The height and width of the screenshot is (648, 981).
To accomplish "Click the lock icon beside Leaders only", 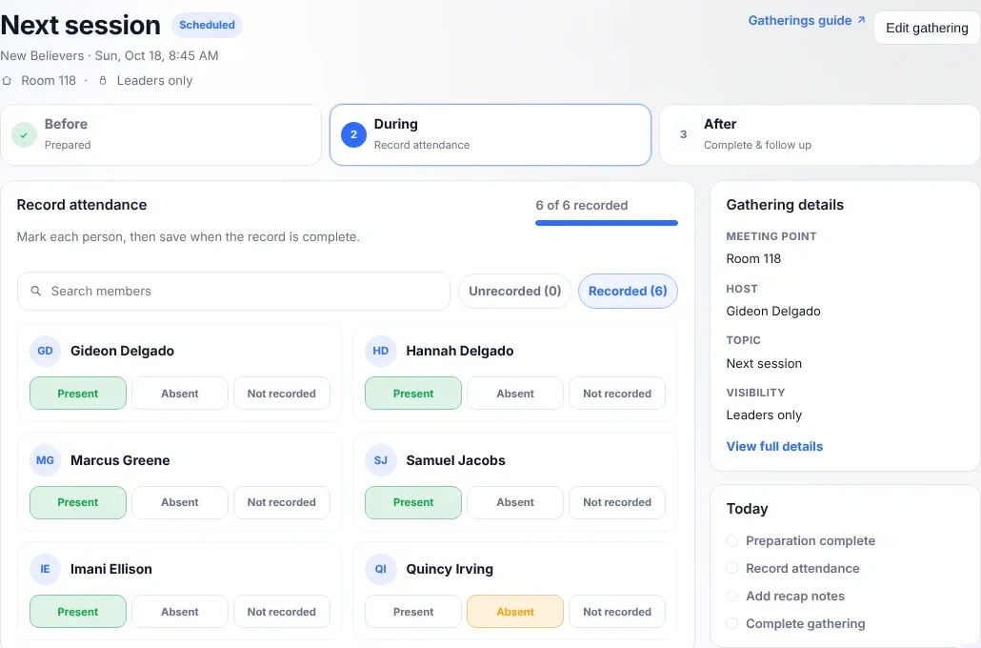I will [103, 81].
